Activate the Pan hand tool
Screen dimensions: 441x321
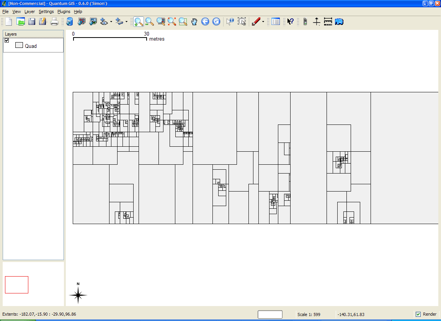(x=194, y=22)
